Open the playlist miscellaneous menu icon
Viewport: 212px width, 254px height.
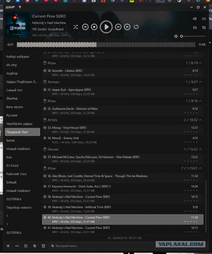43,246
